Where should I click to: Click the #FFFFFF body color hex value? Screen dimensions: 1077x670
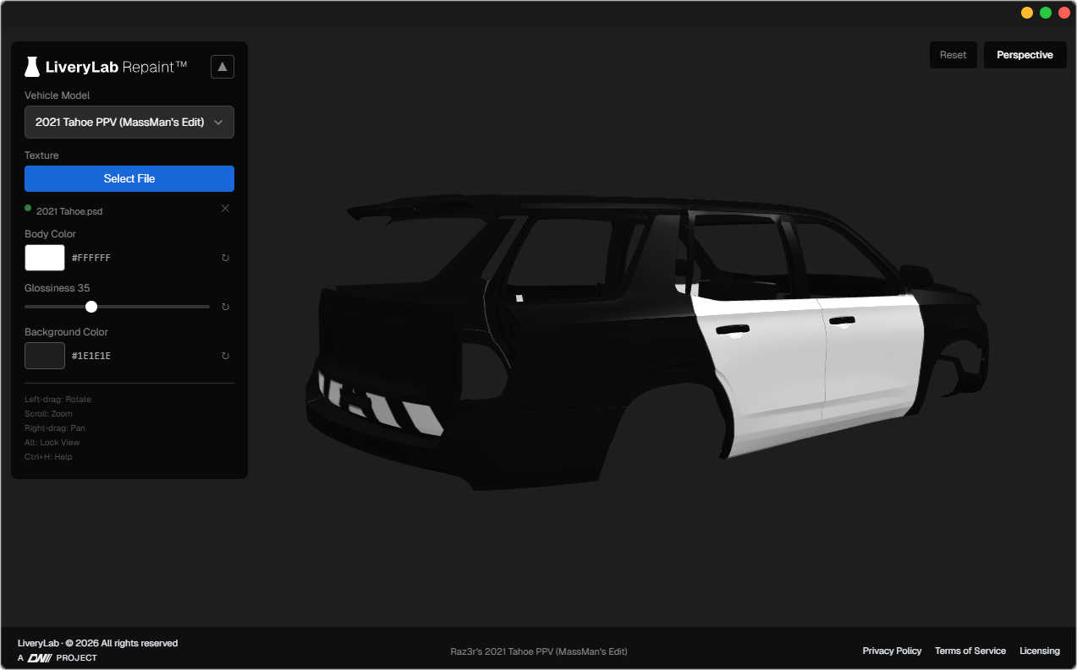point(91,258)
